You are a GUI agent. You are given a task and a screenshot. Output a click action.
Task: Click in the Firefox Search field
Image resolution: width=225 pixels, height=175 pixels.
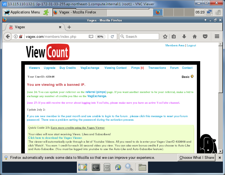141,36
